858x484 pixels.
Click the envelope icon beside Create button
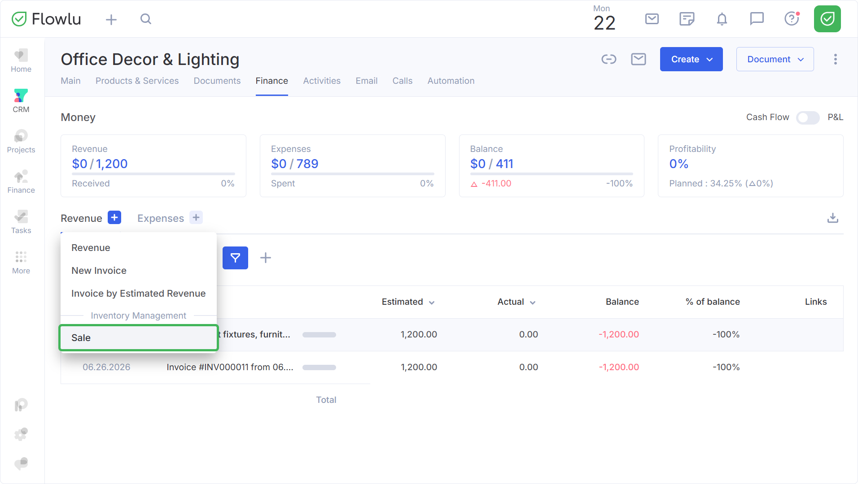(x=639, y=59)
